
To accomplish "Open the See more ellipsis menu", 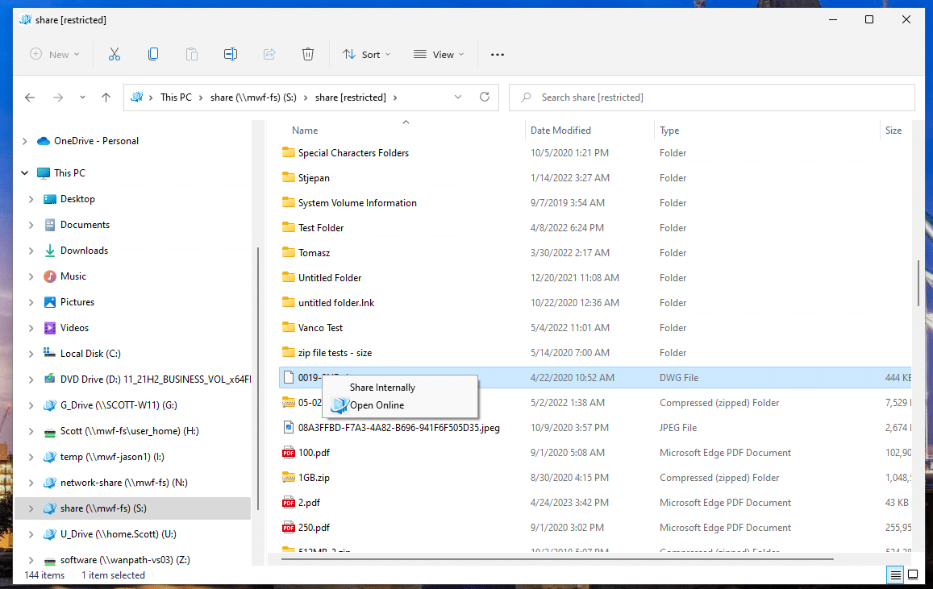I will [x=497, y=54].
